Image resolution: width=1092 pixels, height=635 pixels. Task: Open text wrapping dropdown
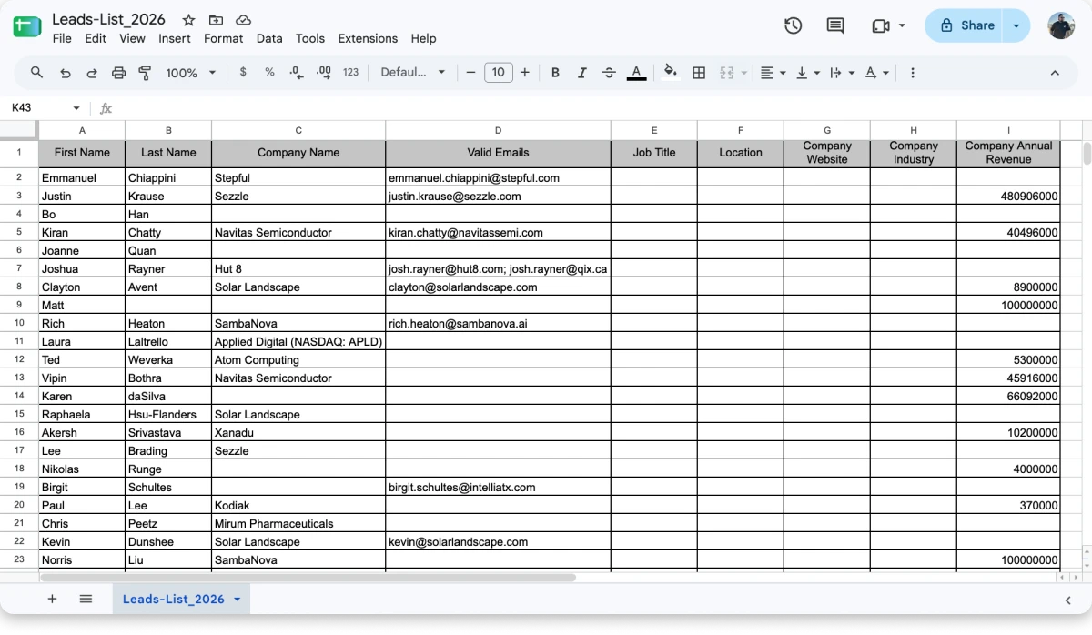click(x=842, y=73)
